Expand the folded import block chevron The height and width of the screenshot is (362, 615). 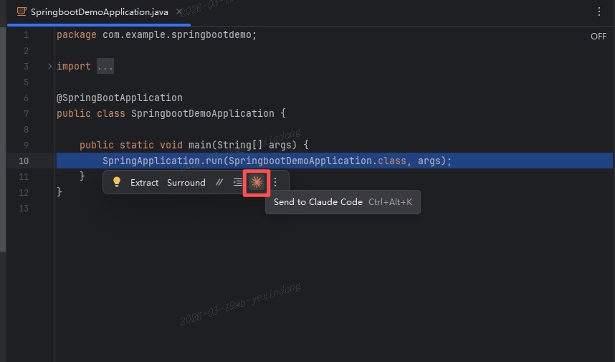click(49, 66)
